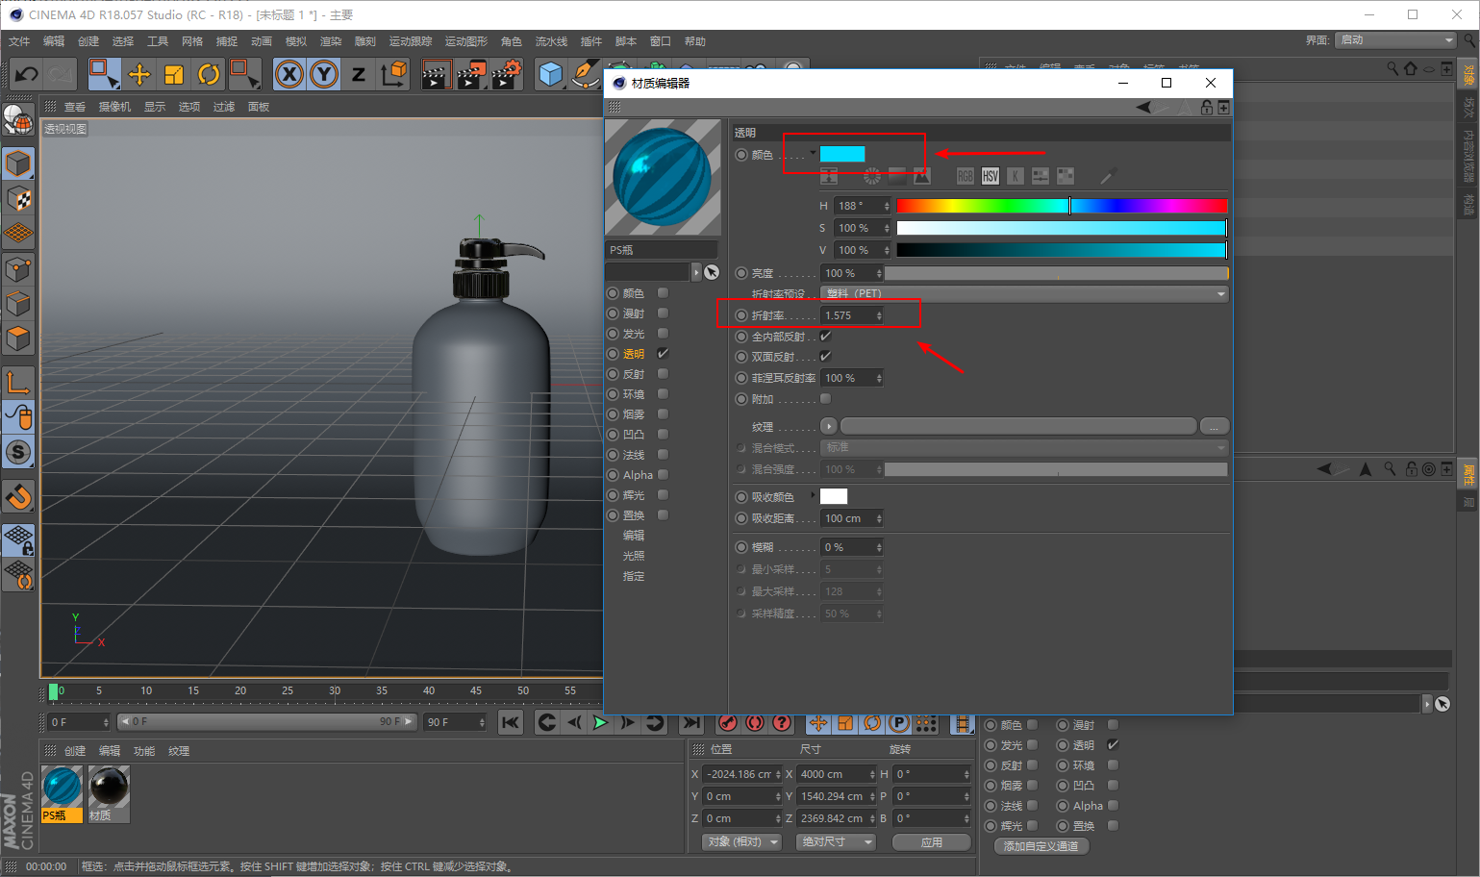Check the 附加 option
1480x877 pixels.
click(x=825, y=399)
